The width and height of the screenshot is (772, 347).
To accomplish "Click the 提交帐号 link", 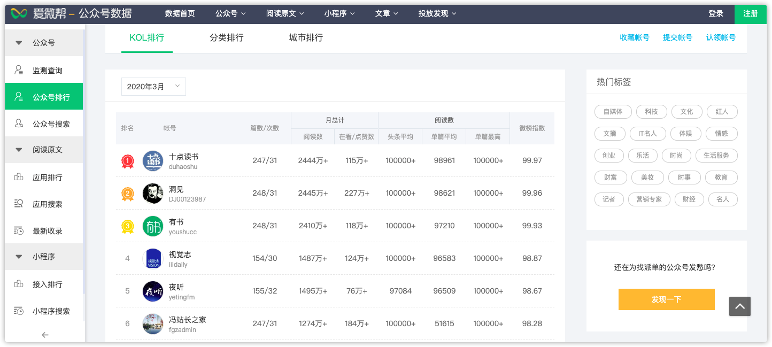I will (x=677, y=37).
